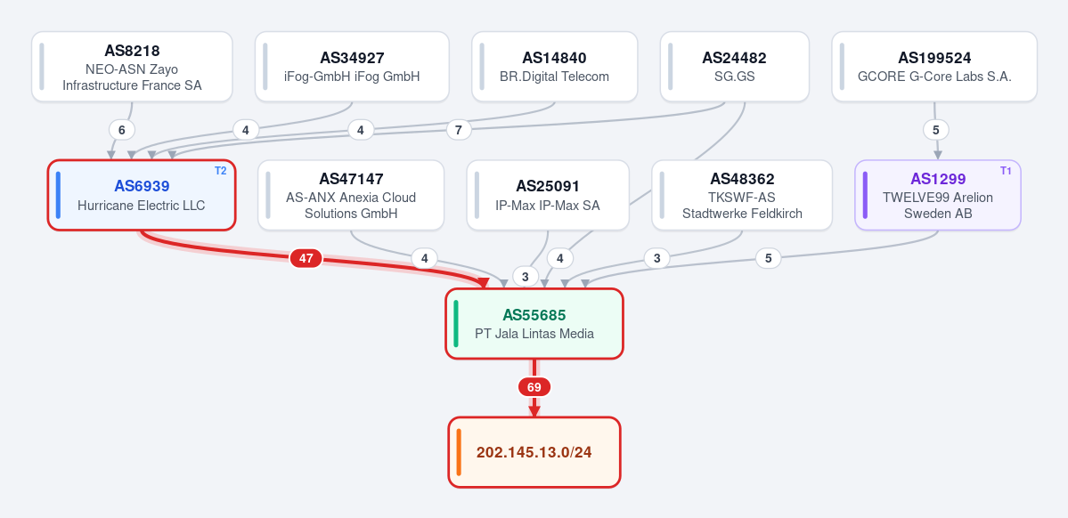Select the AS24482 SG.GS node

(x=735, y=67)
